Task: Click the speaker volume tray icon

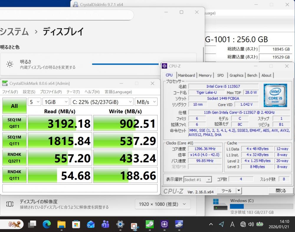Action: click(251, 224)
